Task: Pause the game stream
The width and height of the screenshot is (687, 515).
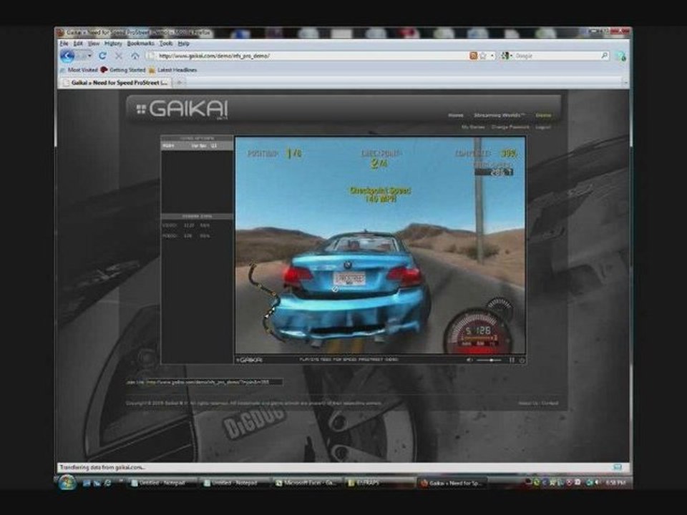Action: click(x=511, y=360)
